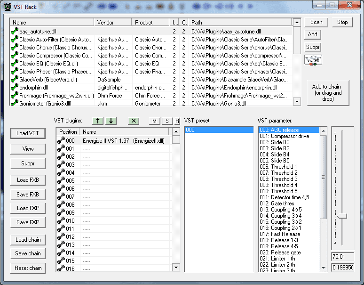This screenshot has width=364, height=285.
Task: Click the Save chain button
Action: pyautogui.click(x=28, y=253)
